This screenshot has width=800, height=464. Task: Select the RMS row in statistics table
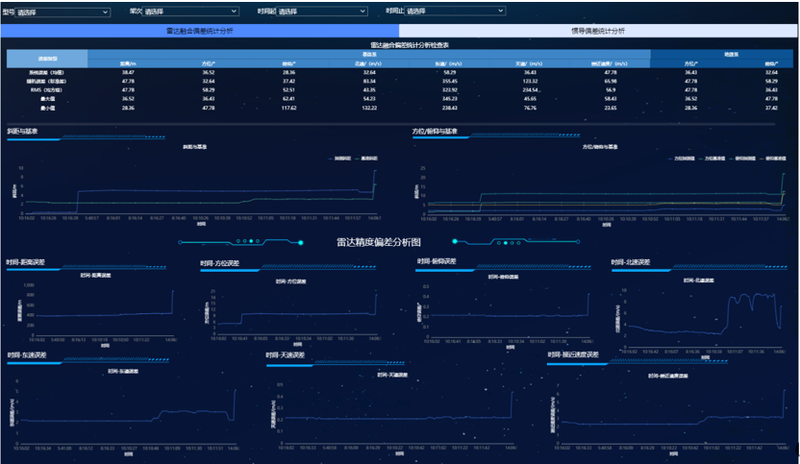47,89
